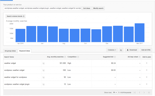Switch to Ad group ideas tab
This screenshot has height=96, width=155.
(10, 51)
